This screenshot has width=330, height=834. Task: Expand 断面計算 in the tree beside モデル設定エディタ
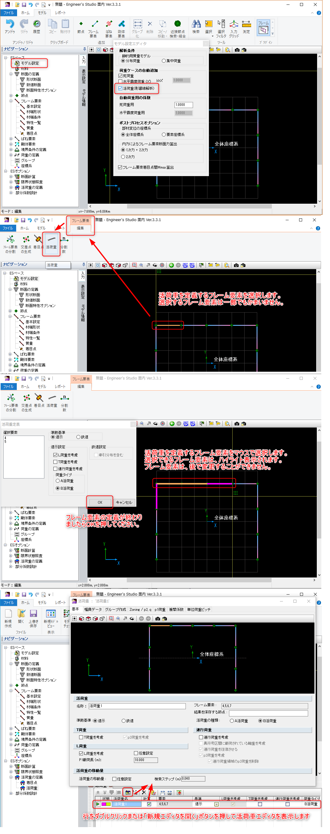click(x=11, y=177)
